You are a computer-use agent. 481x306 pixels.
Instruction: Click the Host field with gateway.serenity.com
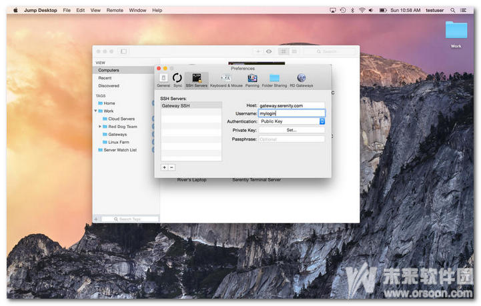click(x=292, y=105)
